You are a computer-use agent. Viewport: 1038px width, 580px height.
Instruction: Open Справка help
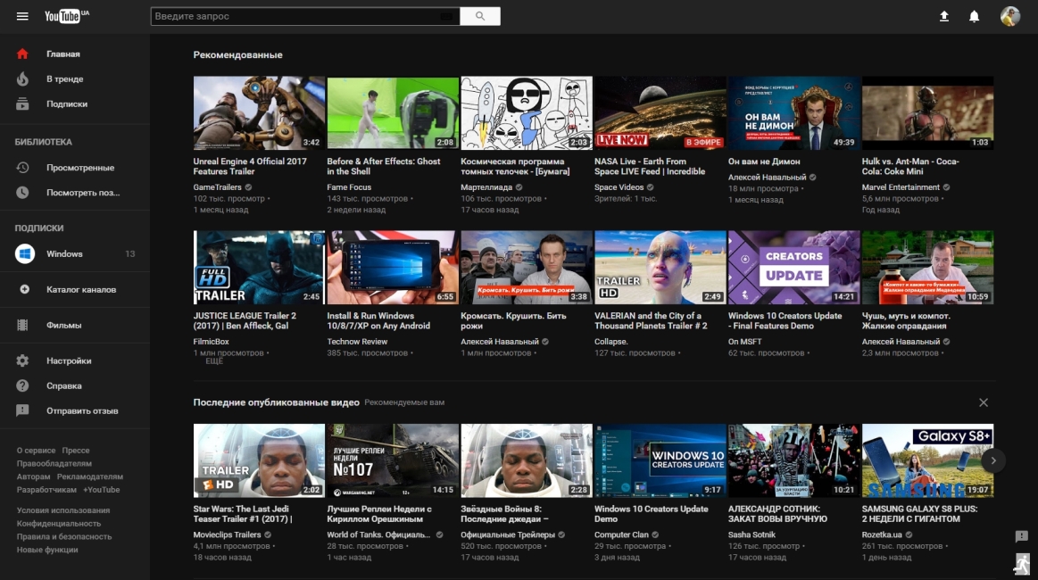pos(64,386)
